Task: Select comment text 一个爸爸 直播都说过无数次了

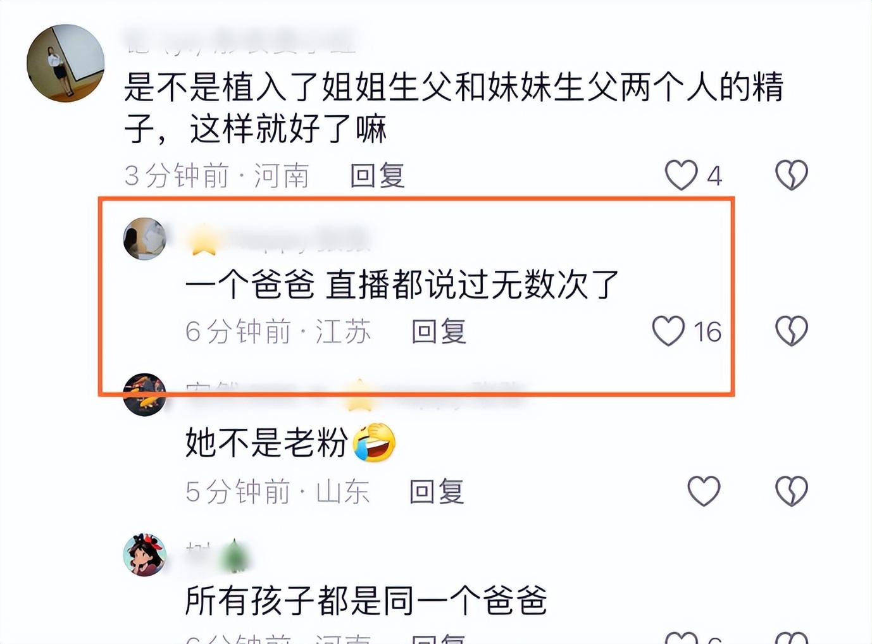Action: click(x=402, y=285)
